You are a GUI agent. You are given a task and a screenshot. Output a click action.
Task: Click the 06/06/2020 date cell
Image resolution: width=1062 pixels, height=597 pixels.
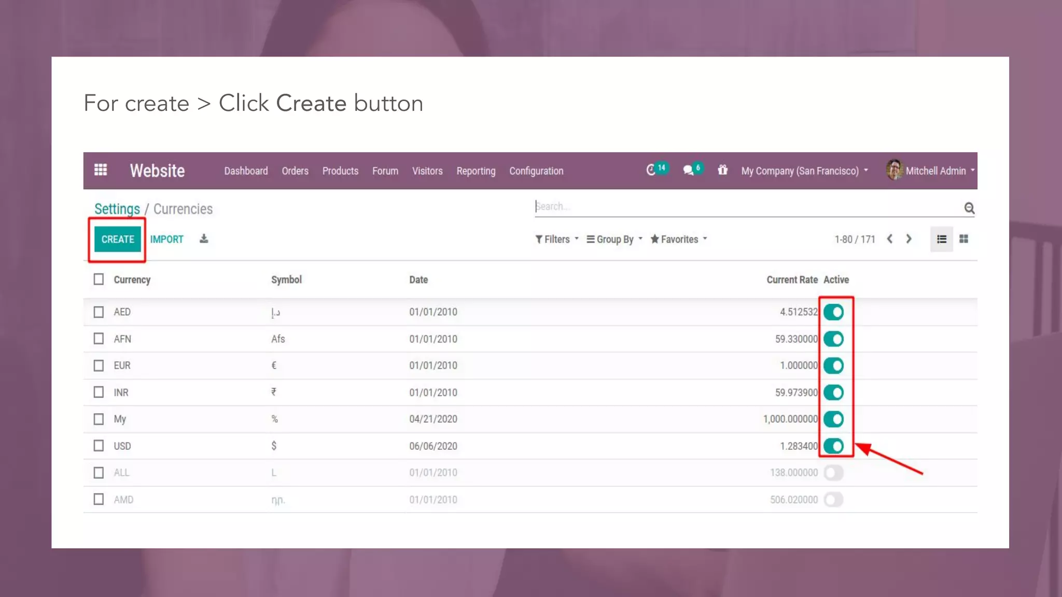[433, 446]
